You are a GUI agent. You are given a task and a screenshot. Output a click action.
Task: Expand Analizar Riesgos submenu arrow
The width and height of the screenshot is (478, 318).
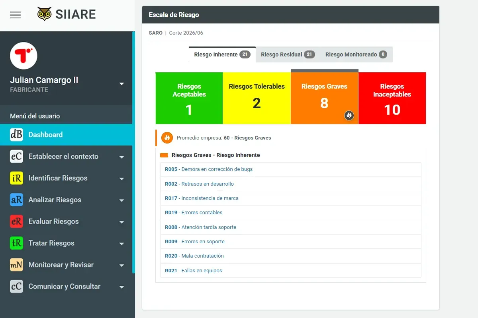(x=122, y=200)
